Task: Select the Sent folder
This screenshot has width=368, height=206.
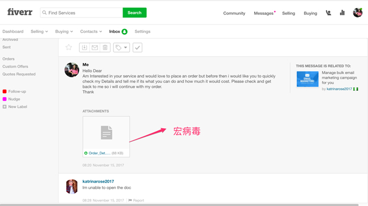Action: tap(7, 47)
